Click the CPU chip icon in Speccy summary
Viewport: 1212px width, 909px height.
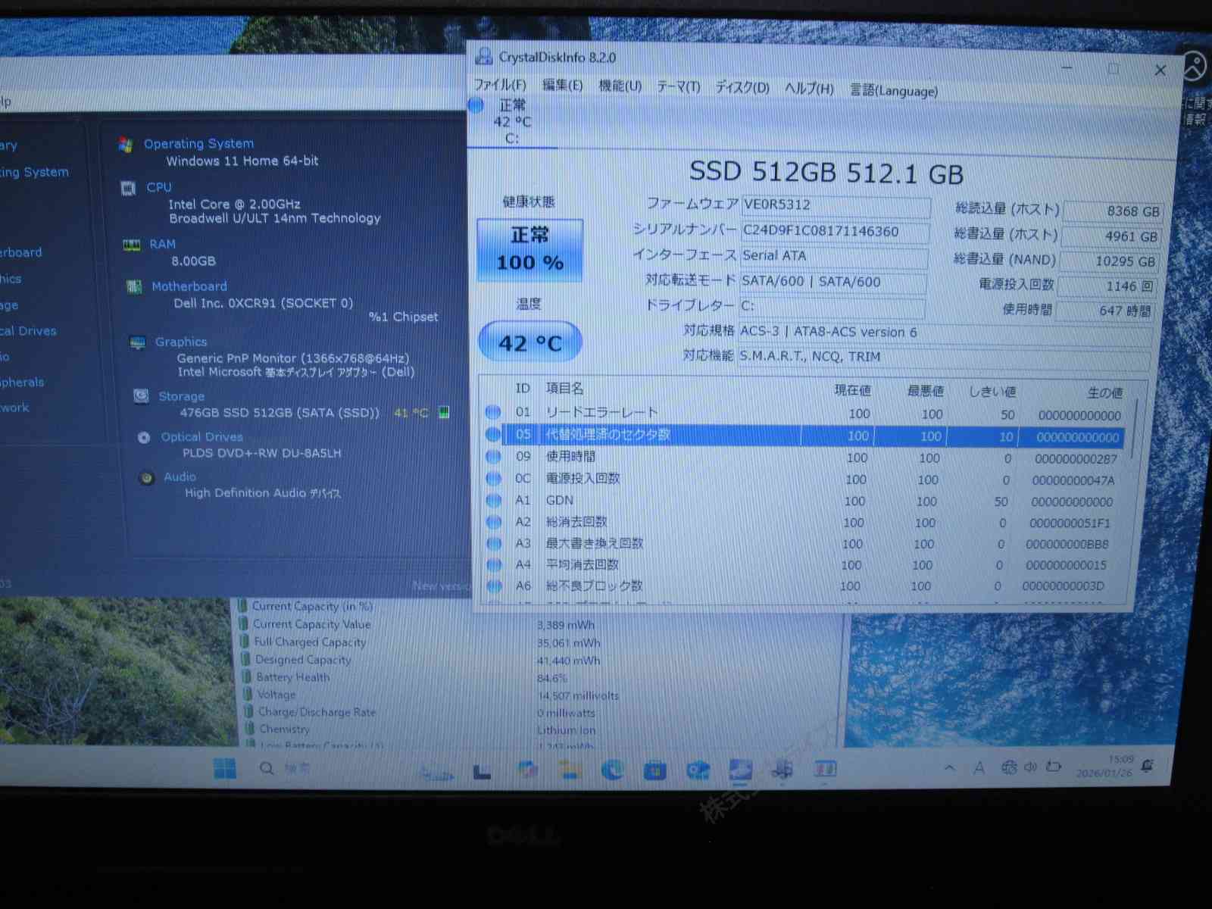coord(129,188)
